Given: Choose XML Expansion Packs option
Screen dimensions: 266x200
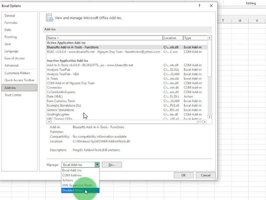Looking at the screenshot, I should click(81, 185).
